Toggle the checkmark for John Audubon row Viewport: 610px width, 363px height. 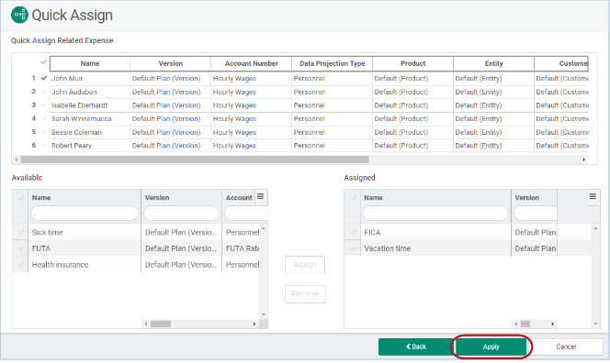(x=43, y=92)
